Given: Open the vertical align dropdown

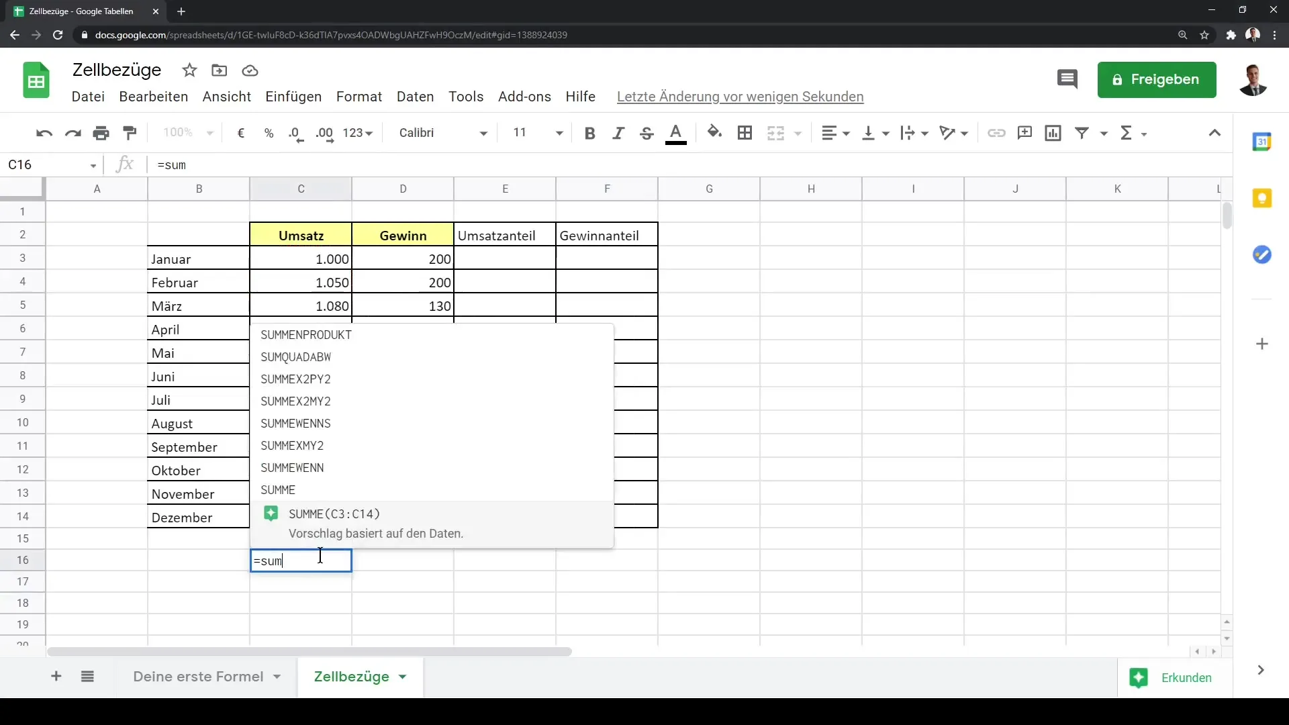Looking at the screenshot, I should (875, 133).
